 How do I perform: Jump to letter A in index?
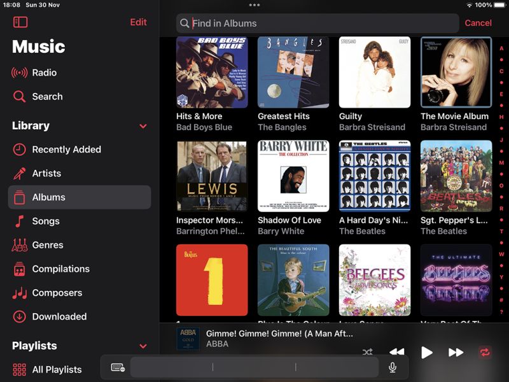pyautogui.click(x=501, y=48)
